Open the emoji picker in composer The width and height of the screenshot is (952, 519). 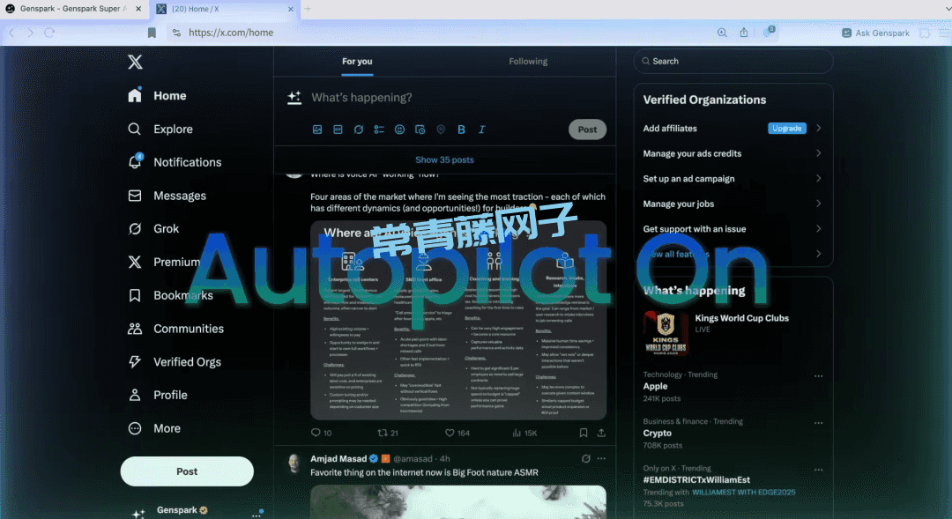point(399,130)
